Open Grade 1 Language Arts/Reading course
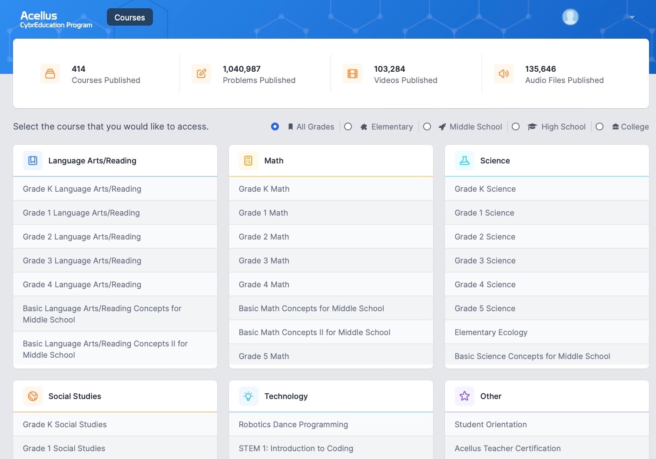 pos(115,213)
